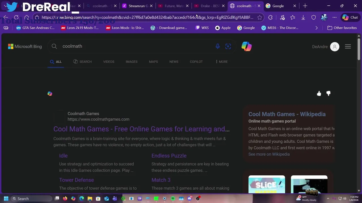The image size is (362, 203).
Task: Click the Bing search magnifier icon
Action: point(54,46)
